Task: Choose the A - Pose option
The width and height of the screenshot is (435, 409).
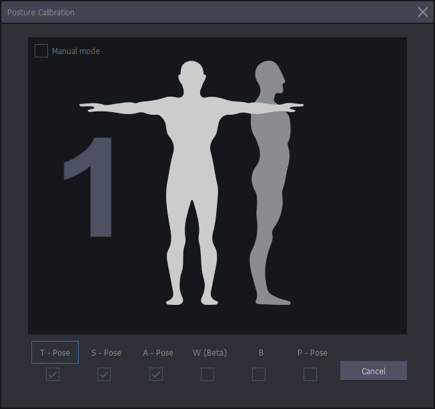Action: tap(158, 352)
